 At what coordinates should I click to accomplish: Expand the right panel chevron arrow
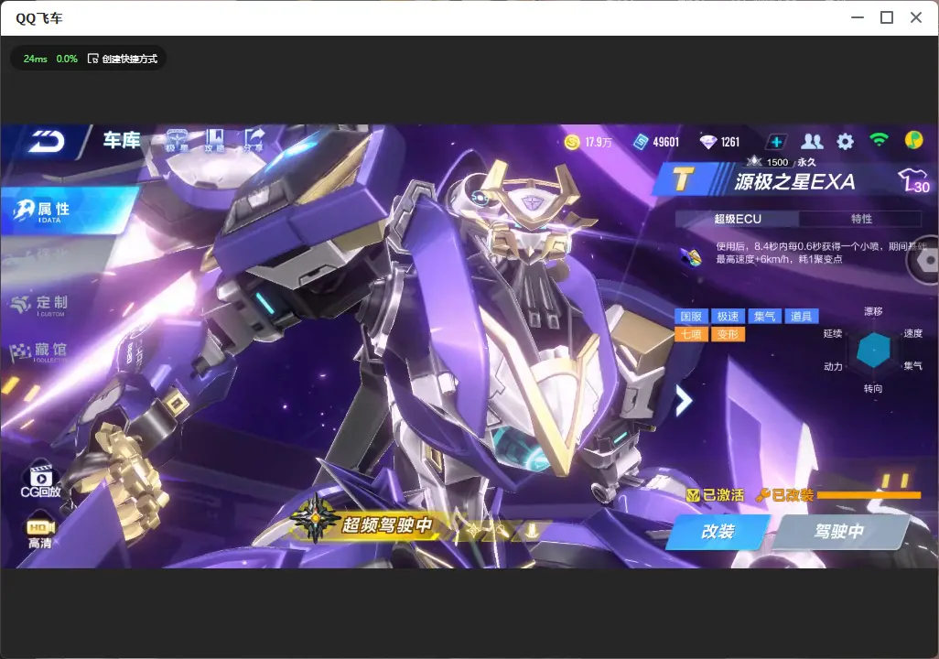[684, 400]
